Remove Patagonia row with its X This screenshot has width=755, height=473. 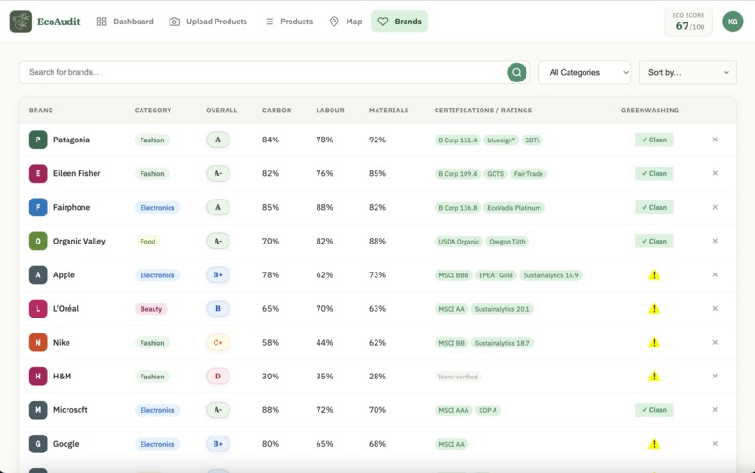[x=715, y=140]
